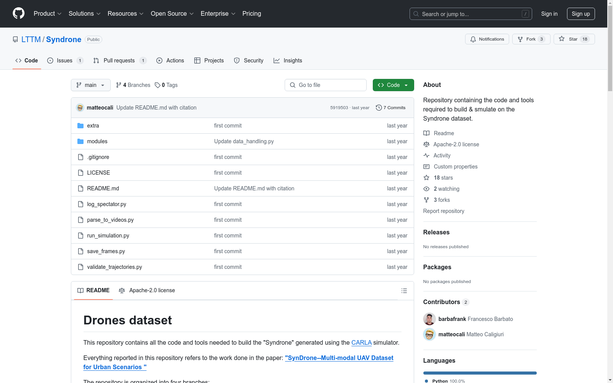Click Report repository
Screen dimensions: 613x383
click(444, 211)
